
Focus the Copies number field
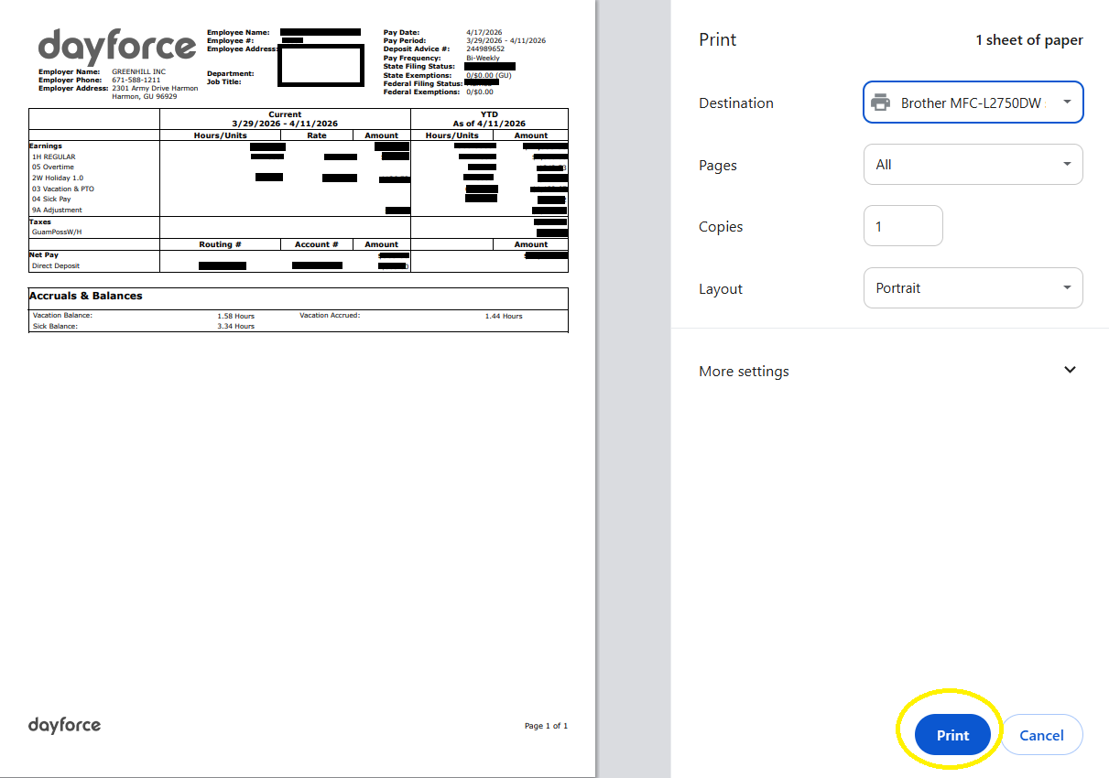(903, 226)
